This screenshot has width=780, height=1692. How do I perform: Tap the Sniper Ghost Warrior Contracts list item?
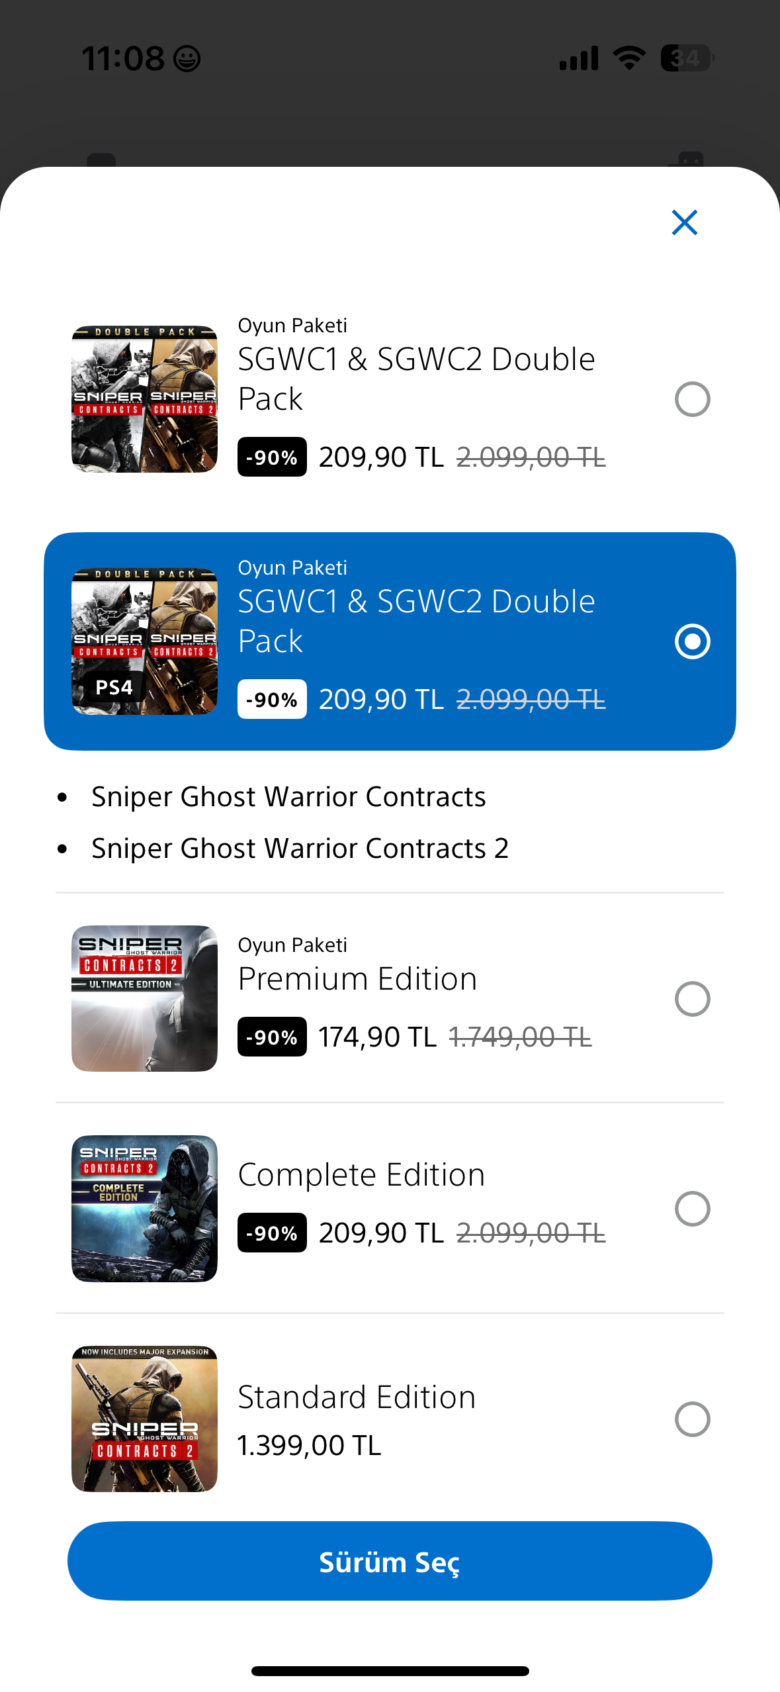point(288,796)
